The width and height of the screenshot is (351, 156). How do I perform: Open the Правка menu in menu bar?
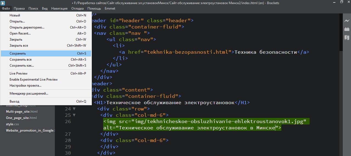pyautogui.click(x=19, y=8)
